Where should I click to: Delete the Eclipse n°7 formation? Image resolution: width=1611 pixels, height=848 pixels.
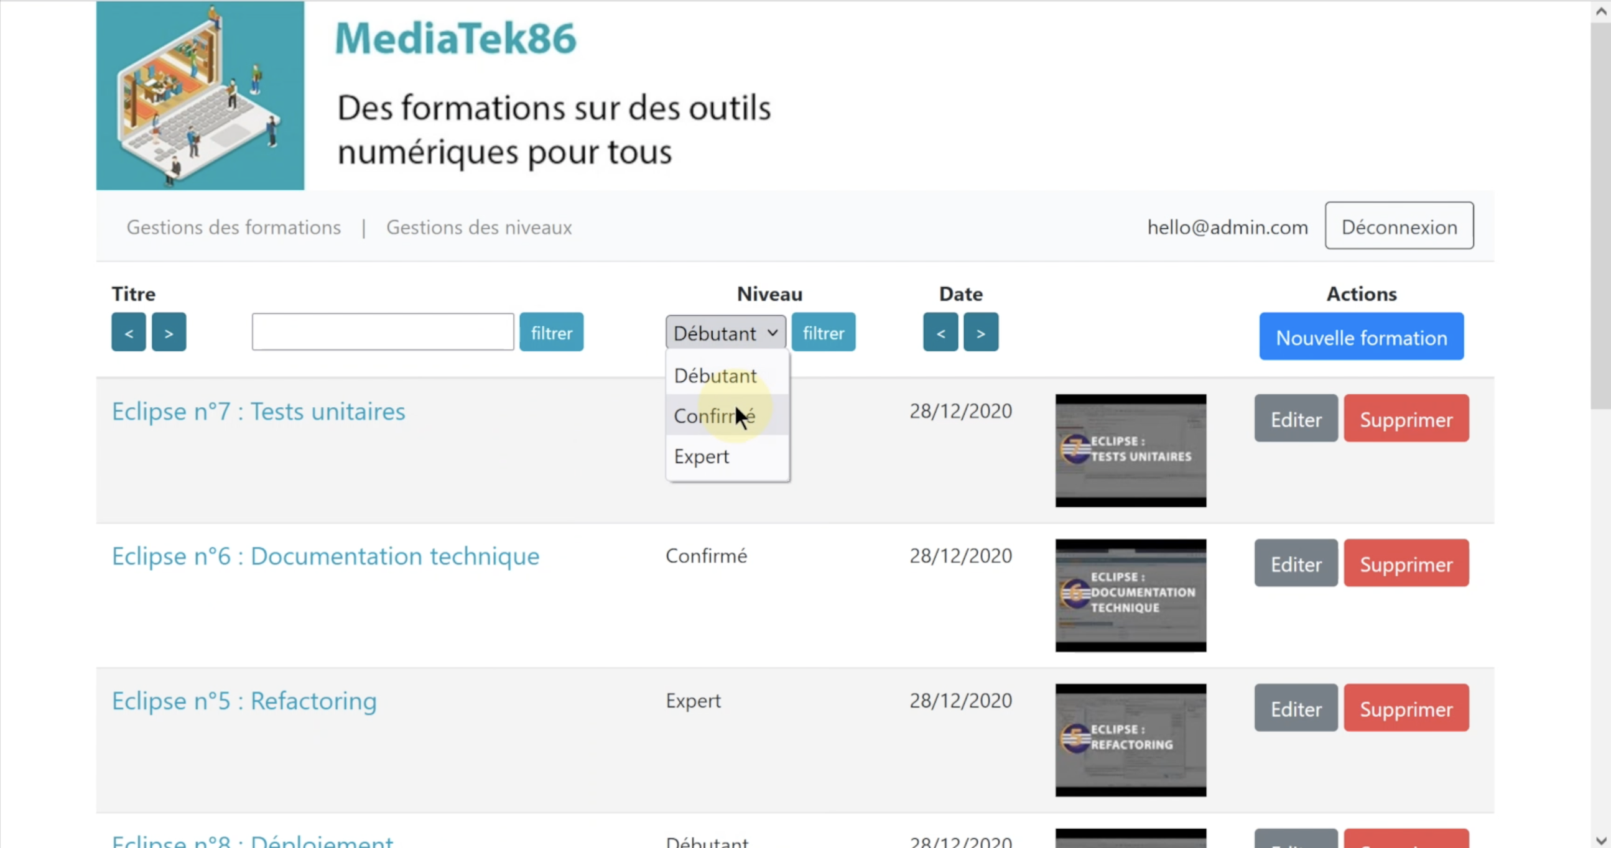[x=1406, y=418]
